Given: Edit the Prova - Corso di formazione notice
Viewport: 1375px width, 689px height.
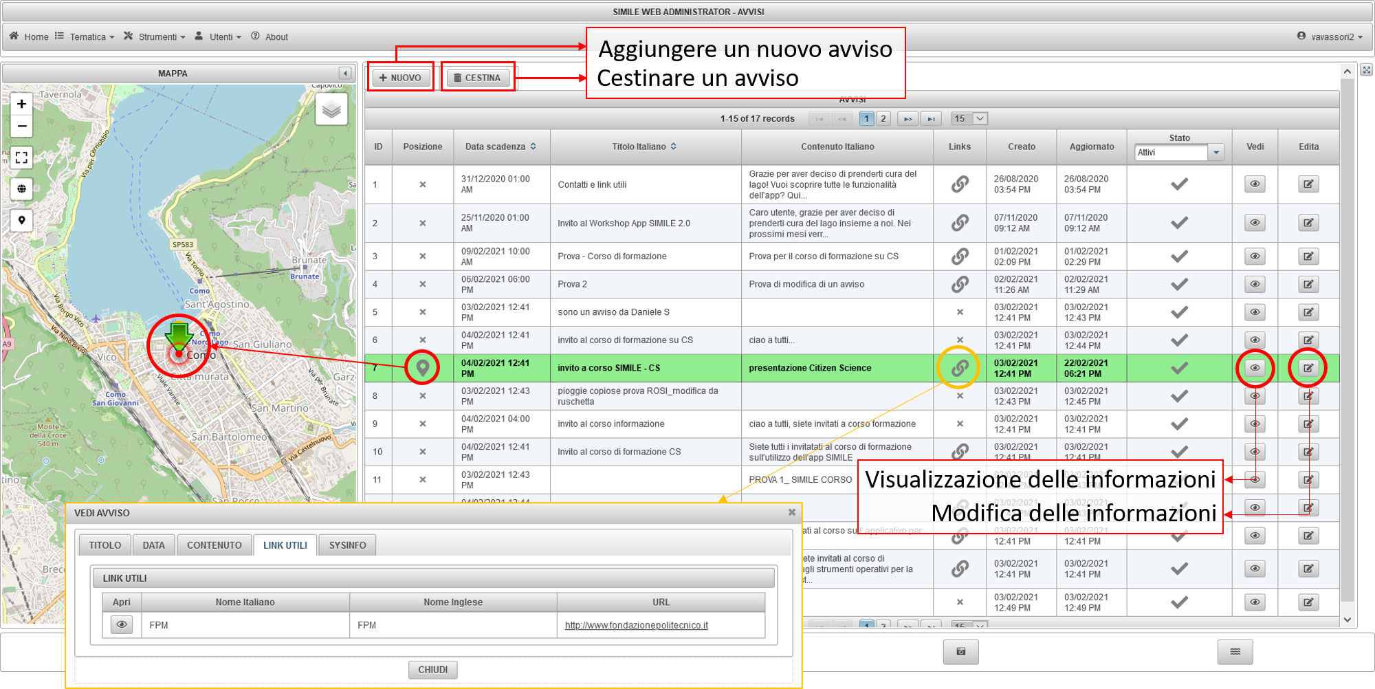Looking at the screenshot, I should [x=1308, y=256].
